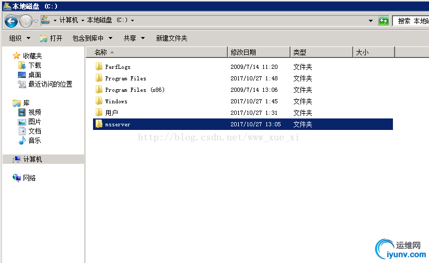Click the 收藏夹 star icon
Image resolution: width=429 pixels, height=263 pixels.
(16, 56)
